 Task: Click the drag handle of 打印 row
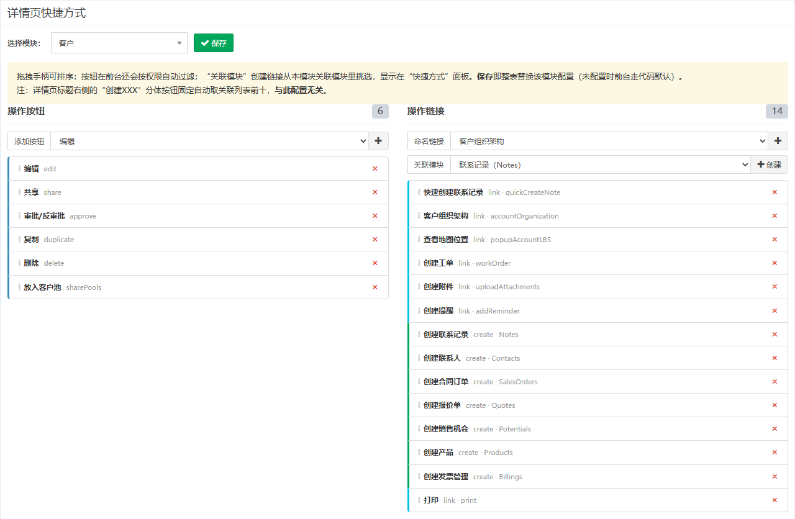[x=419, y=500]
